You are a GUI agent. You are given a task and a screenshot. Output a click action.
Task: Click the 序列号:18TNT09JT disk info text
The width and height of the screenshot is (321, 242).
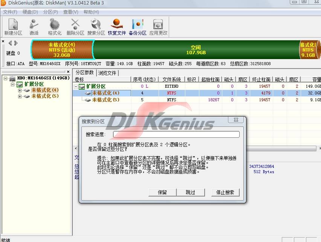(83, 64)
